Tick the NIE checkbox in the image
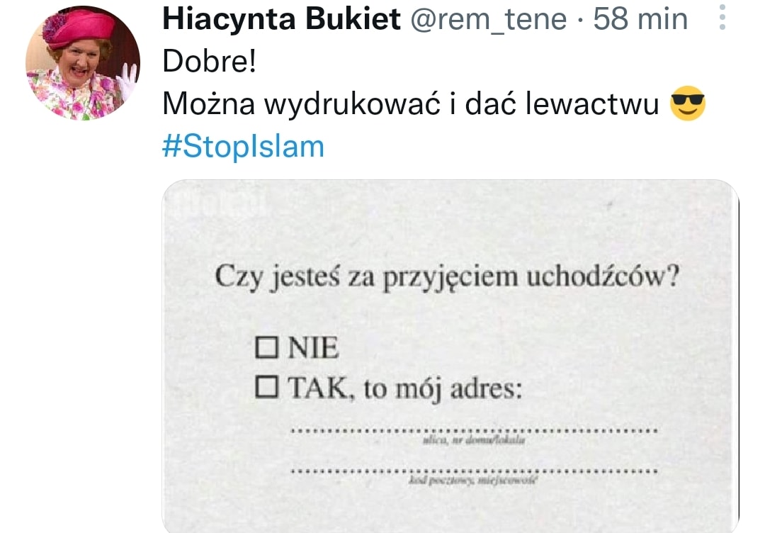The height and width of the screenshot is (533, 765). tap(266, 348)
